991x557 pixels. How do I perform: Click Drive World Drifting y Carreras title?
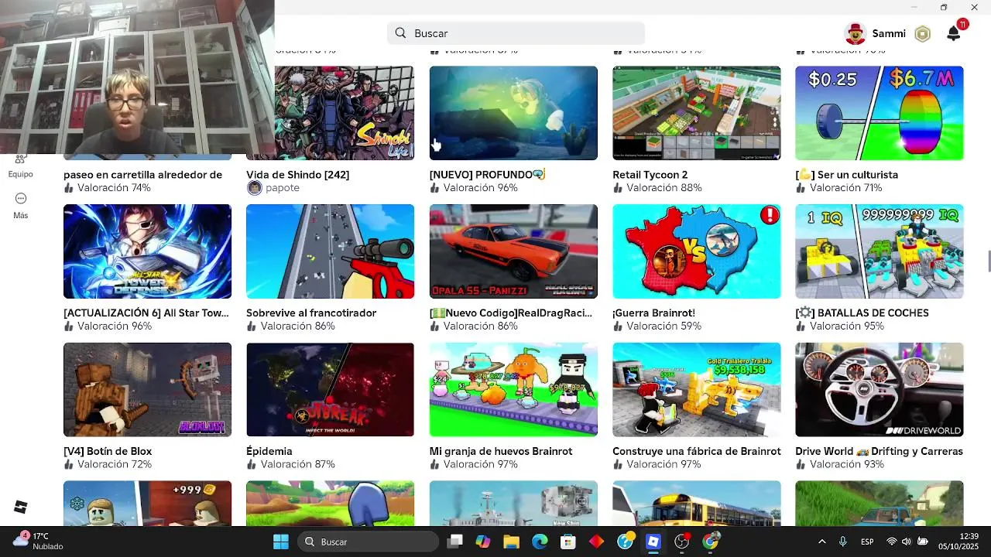879,451
